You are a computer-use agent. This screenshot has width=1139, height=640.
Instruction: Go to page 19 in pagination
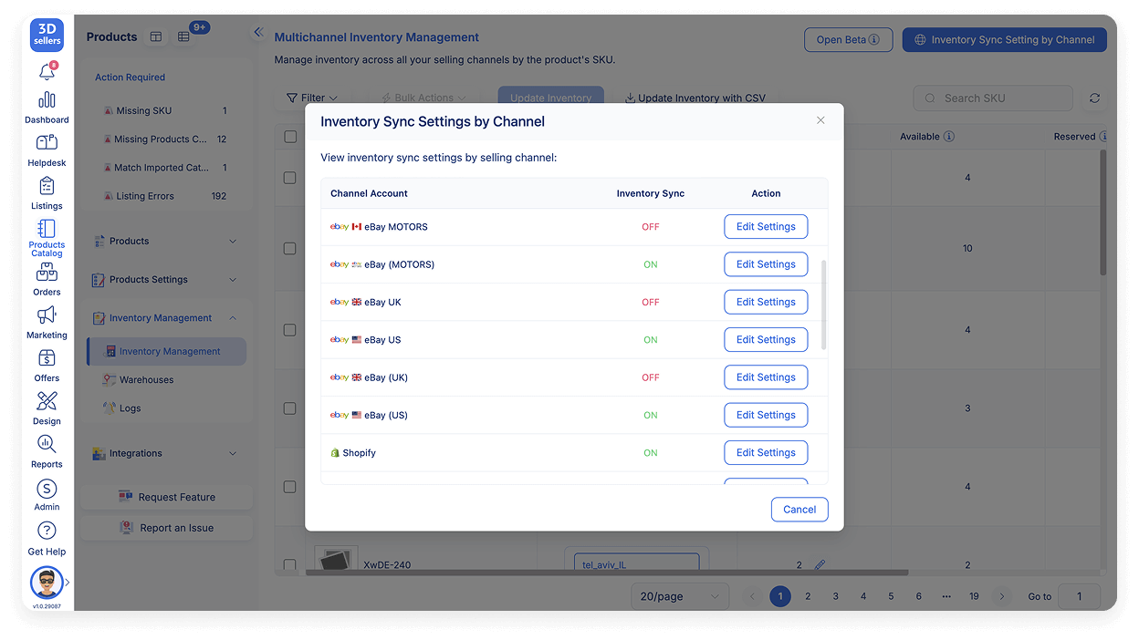click(974, 596)
